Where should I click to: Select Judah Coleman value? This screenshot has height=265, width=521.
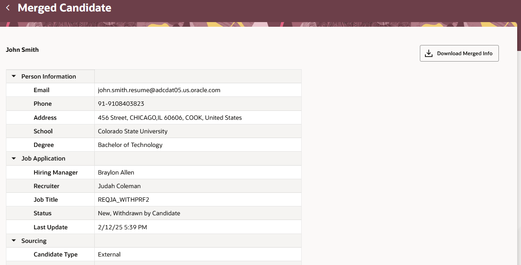point(119,186)
